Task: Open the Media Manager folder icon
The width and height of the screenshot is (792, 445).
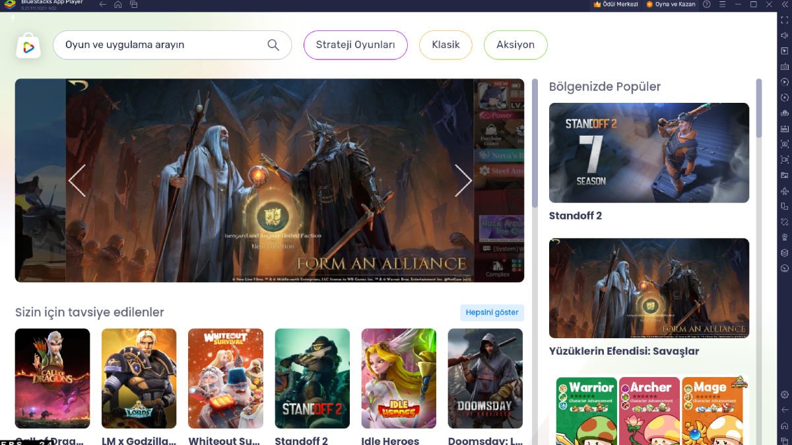Action: [784, 173]
